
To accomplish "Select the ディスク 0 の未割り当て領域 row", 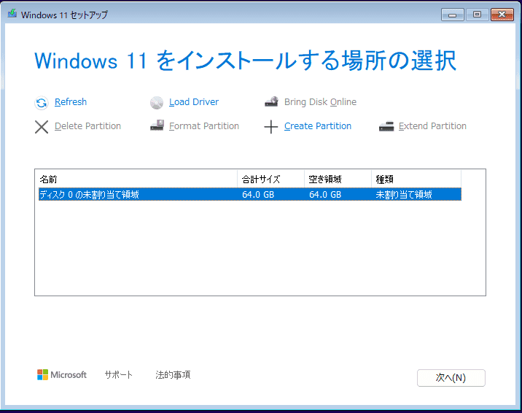I will (x=250, y=195).
